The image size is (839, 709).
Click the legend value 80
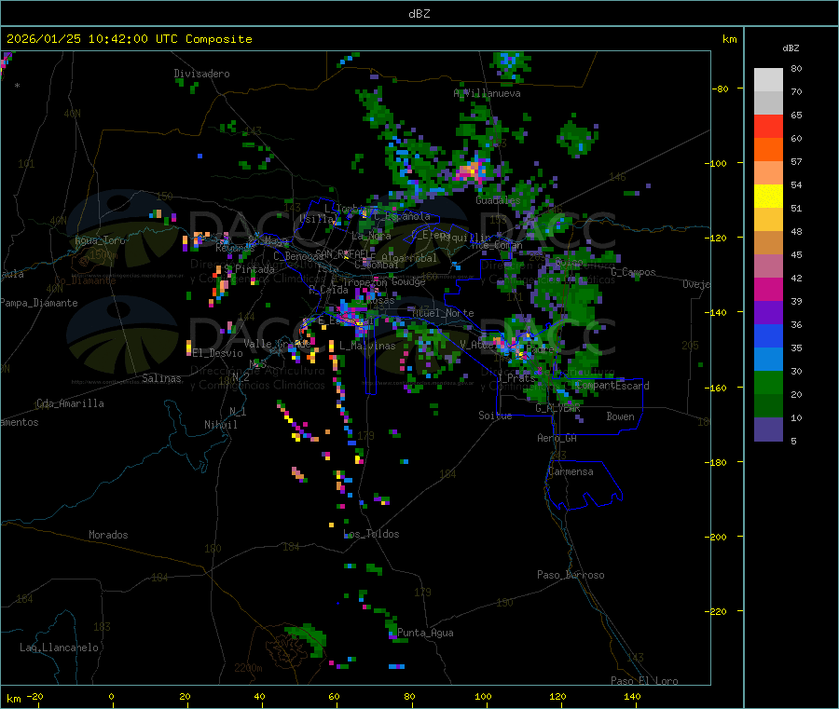pos(796,68)
